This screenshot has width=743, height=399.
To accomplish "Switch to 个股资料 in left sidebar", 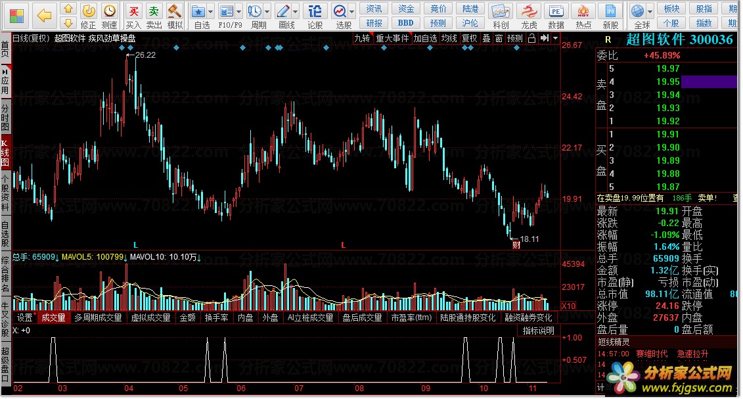I will point(5,193).
